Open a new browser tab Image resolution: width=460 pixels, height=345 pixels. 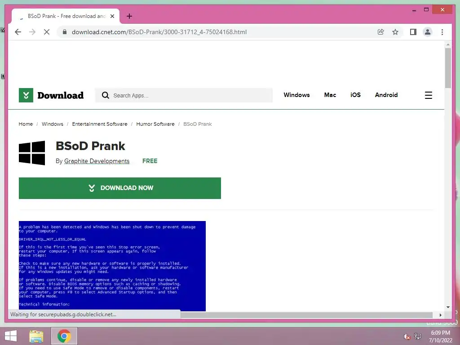[129, 16]
